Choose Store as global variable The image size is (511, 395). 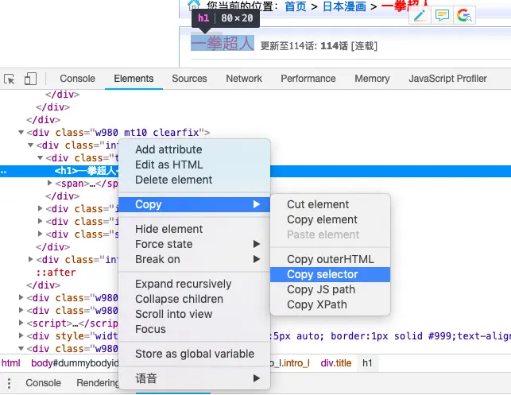click(195, 354)
